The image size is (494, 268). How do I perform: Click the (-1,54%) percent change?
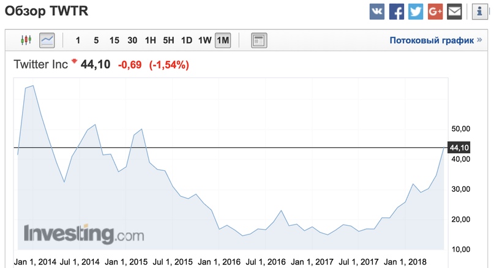coord(169,65)
